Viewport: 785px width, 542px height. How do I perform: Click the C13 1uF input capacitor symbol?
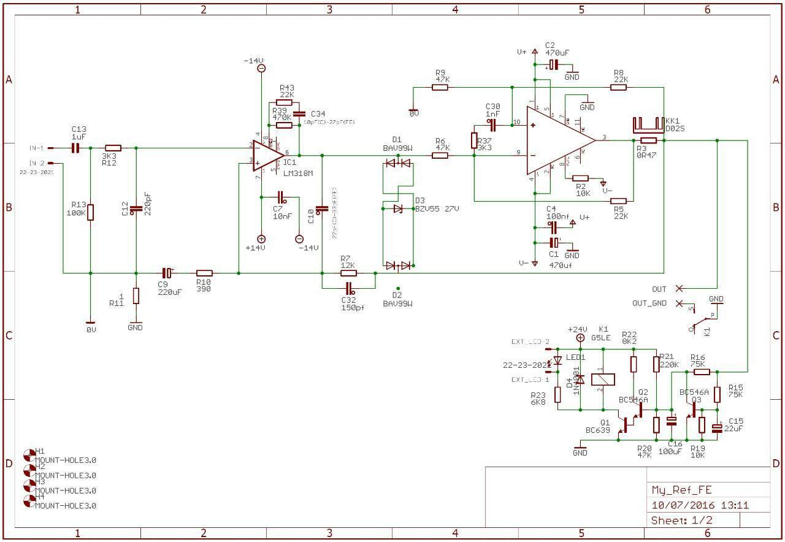tap(76, 148)
